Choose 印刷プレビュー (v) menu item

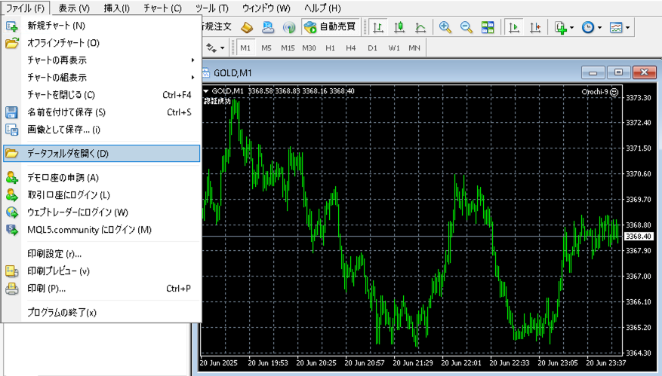click(x=101, y=271)
